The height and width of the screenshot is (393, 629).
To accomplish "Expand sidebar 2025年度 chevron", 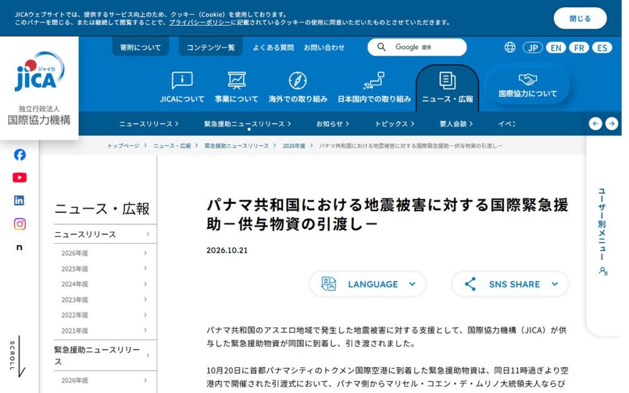I will click(x=145, y=268).
